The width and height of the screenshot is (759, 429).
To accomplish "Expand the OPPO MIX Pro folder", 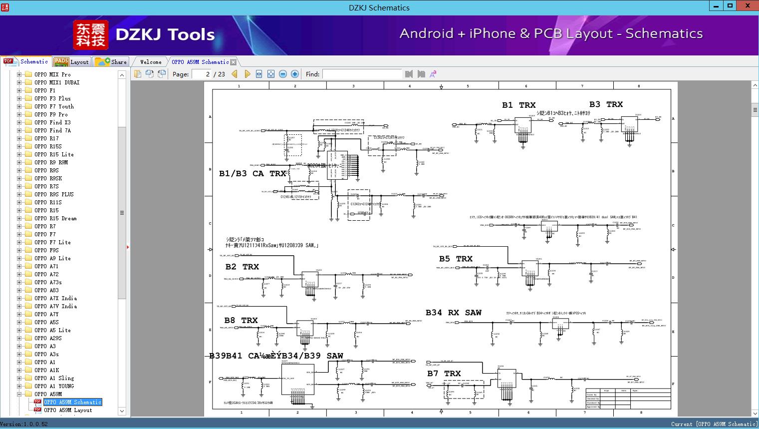I will [19, 74].
